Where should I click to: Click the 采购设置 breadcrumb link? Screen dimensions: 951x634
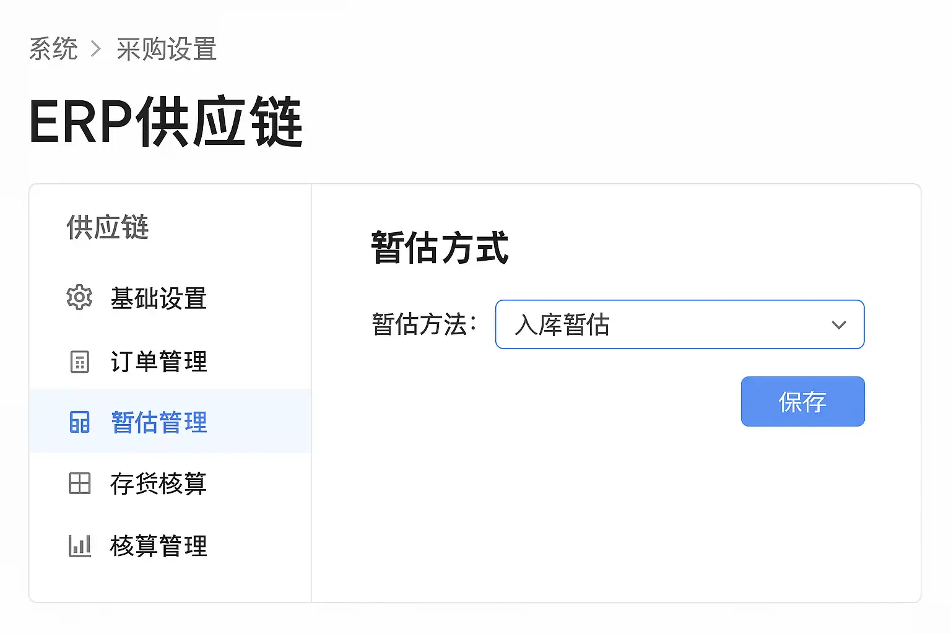[167, 49]
